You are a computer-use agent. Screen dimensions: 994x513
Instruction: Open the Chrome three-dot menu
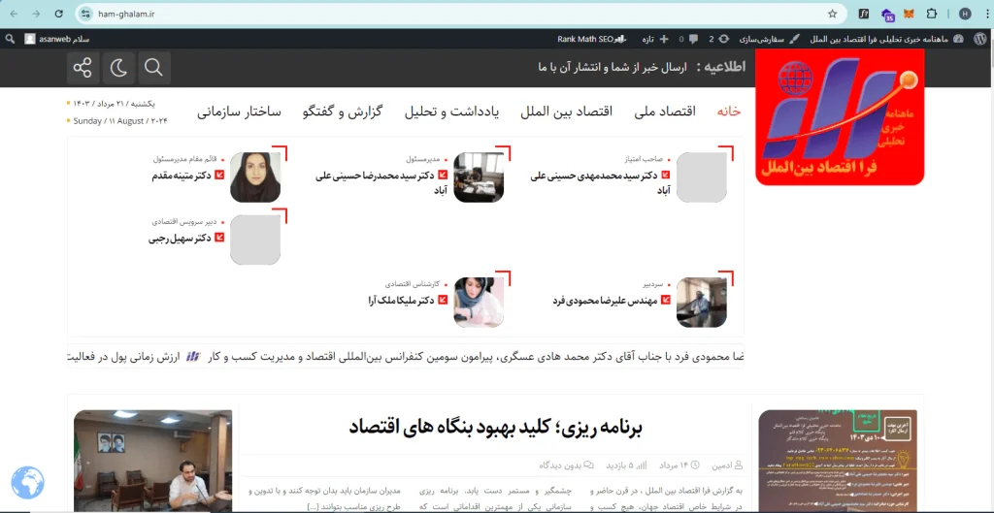[986, 14]
